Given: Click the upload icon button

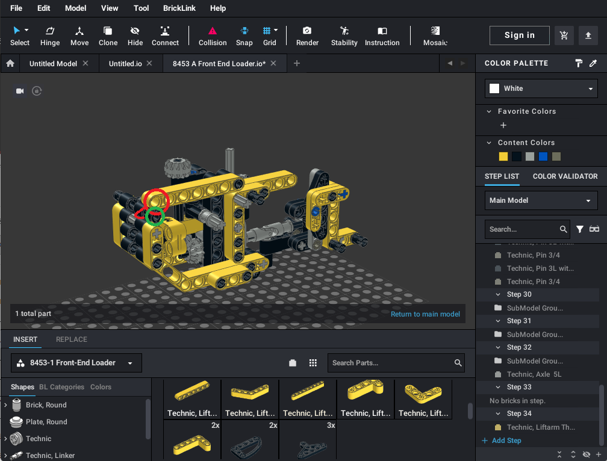Looking at the screenshot, I should (588, 36).
